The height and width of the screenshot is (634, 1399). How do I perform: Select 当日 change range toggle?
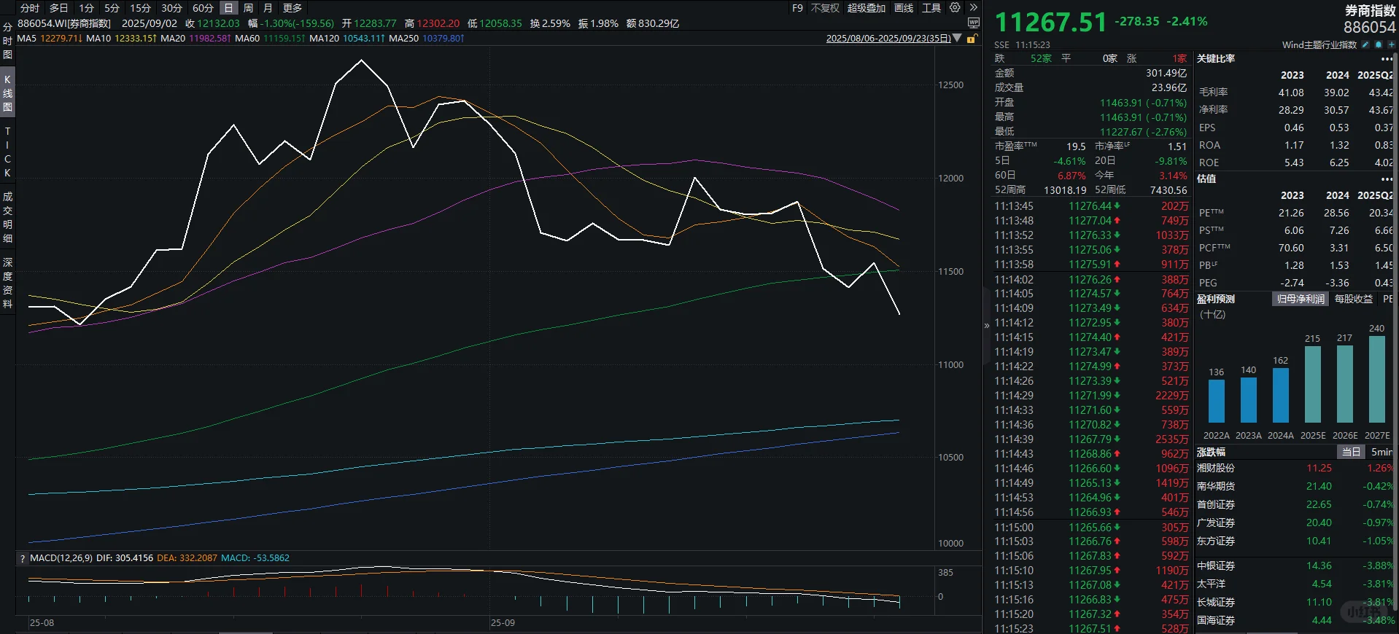1352,452
